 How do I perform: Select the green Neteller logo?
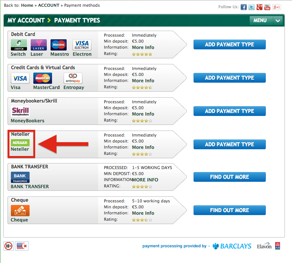click(20, 143)
